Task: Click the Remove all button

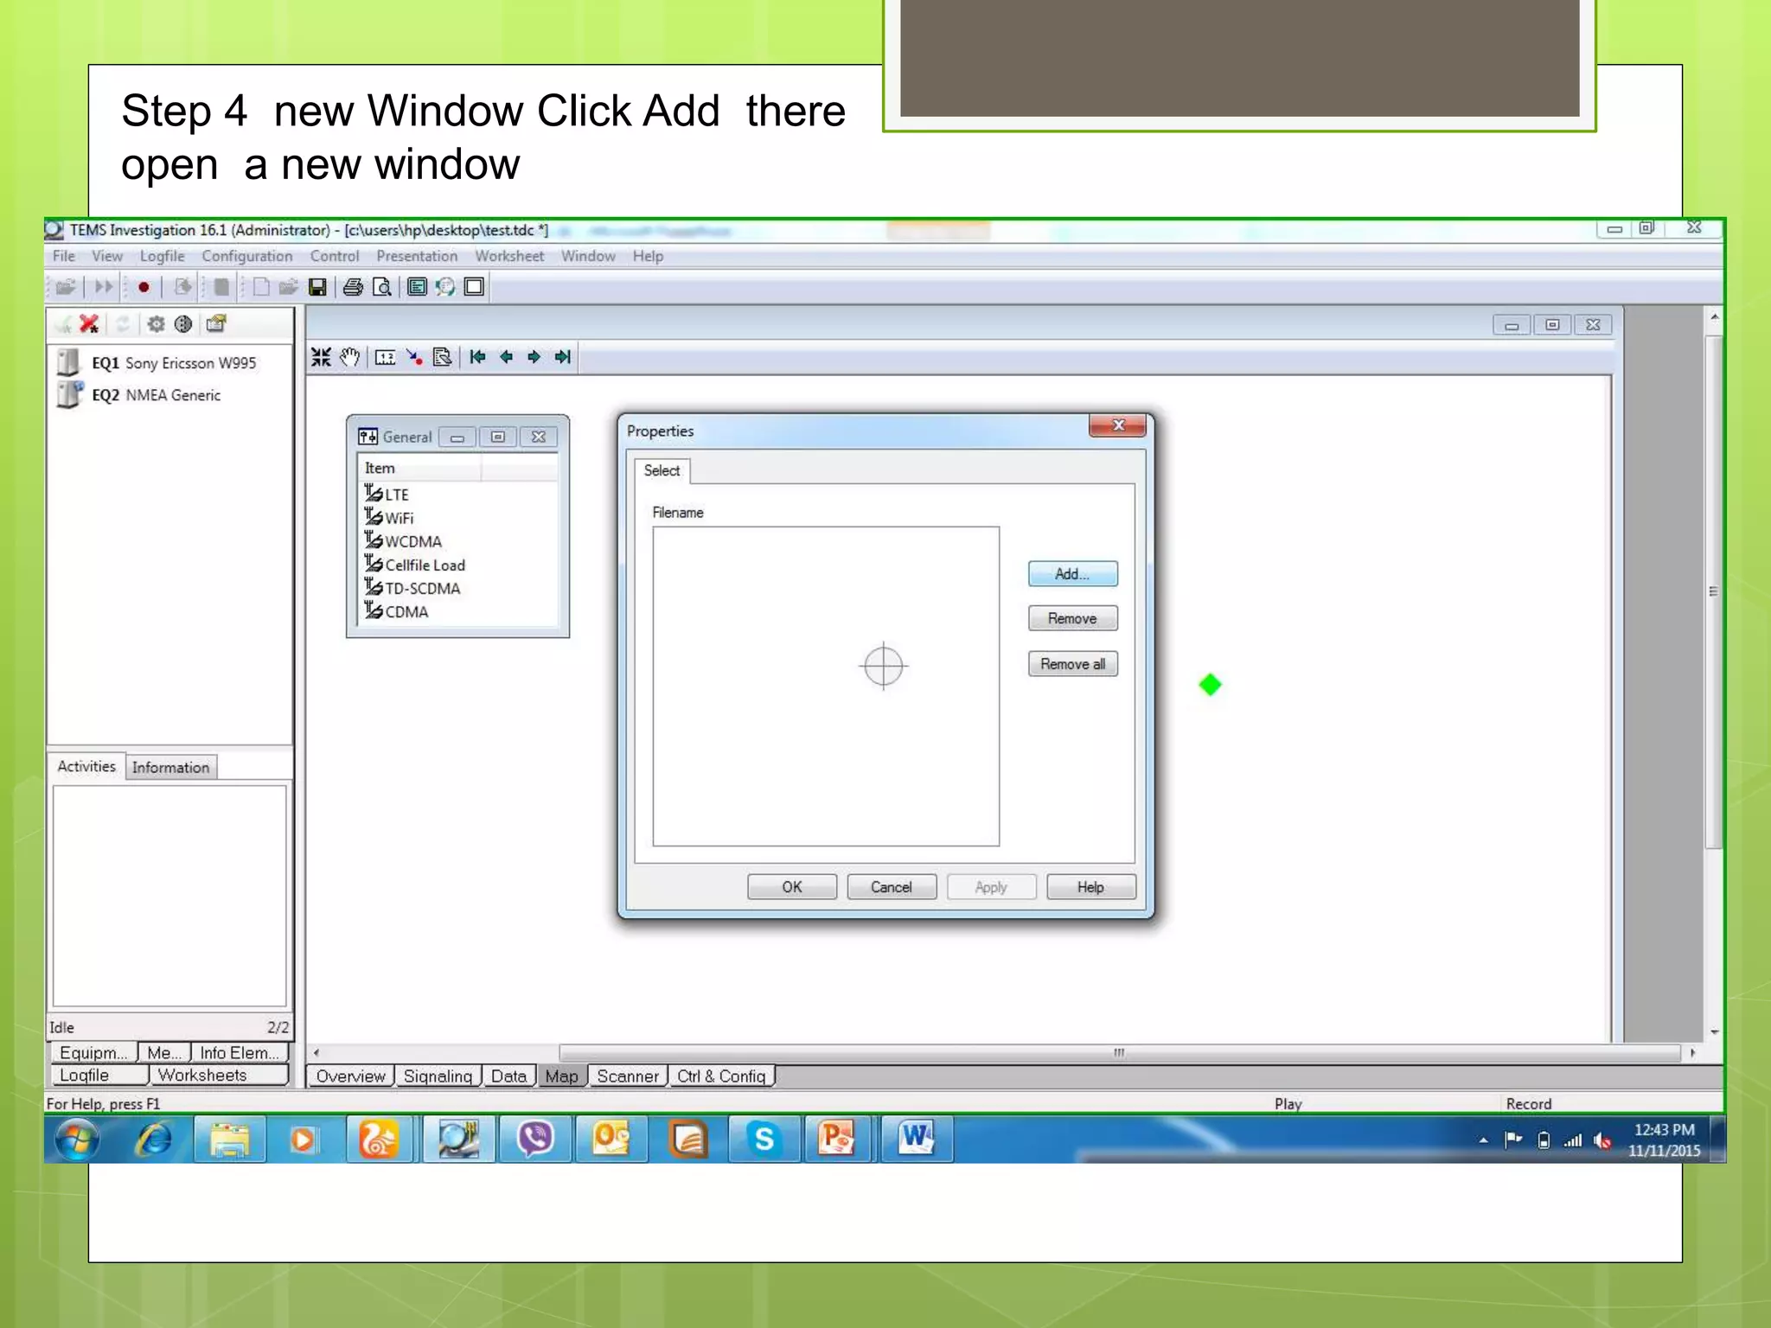Action: pos(1072,664)
